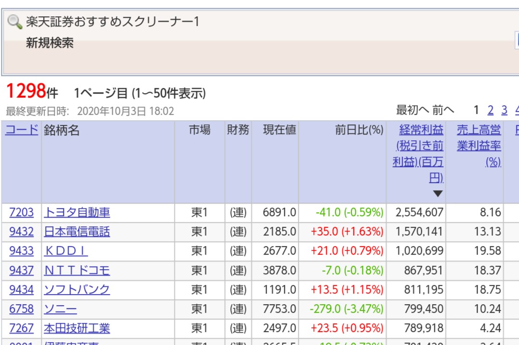Open stock code 9432
This screenshot has width=519, height=345.
22,232
